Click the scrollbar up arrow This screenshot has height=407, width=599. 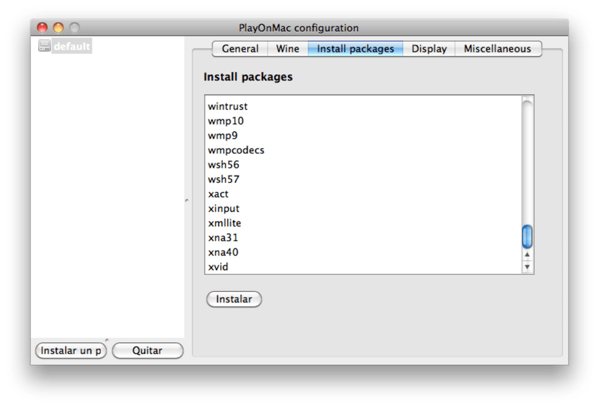(x=527, y=255)
